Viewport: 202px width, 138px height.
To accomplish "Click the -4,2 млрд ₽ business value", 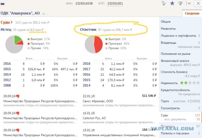I will tap(192, 76).
